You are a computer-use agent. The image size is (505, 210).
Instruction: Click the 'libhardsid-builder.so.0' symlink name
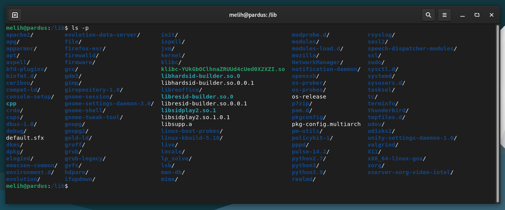pos(200,76)
